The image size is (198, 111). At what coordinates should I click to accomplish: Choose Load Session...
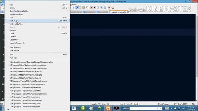point(37,47)
